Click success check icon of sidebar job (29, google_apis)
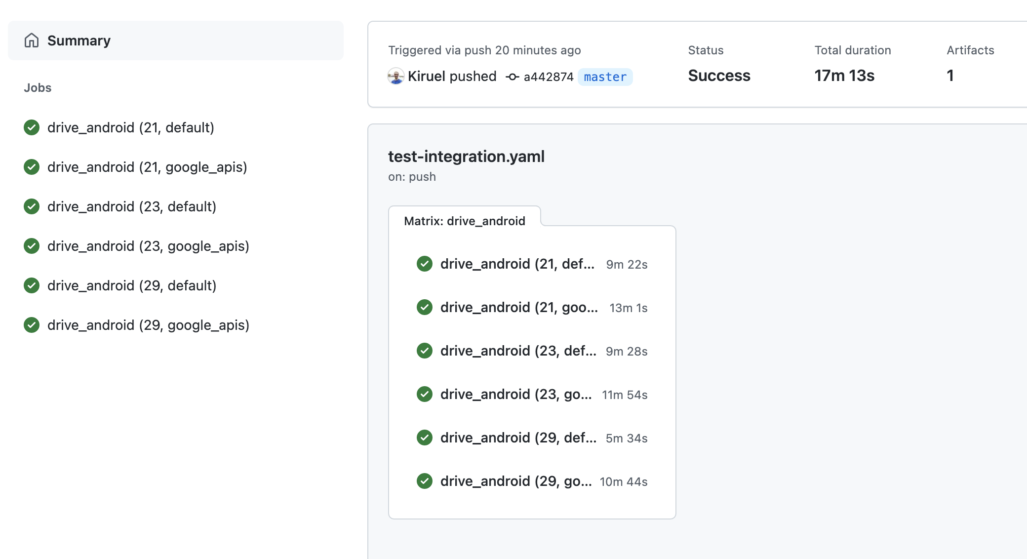The width and height of the screenshot is (1027, 559). coord(32,325)
